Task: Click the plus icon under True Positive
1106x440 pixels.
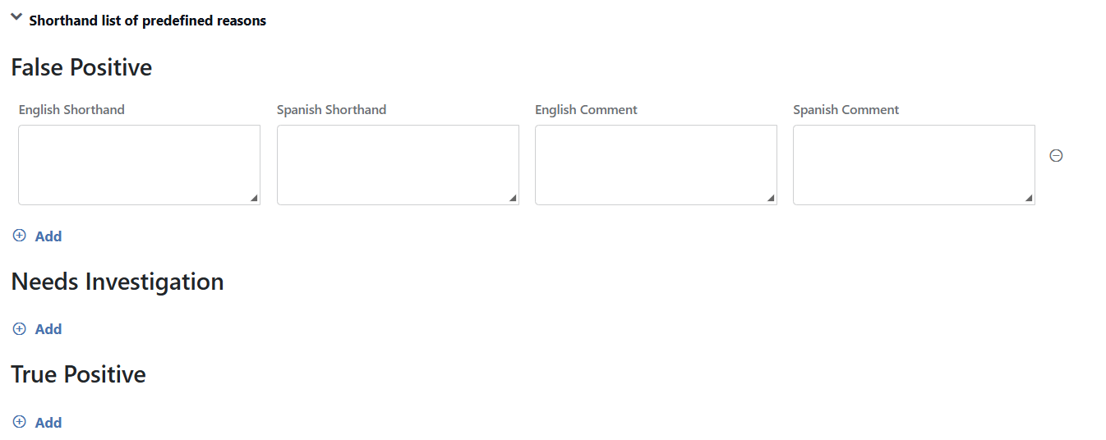Action: [20, 422]
